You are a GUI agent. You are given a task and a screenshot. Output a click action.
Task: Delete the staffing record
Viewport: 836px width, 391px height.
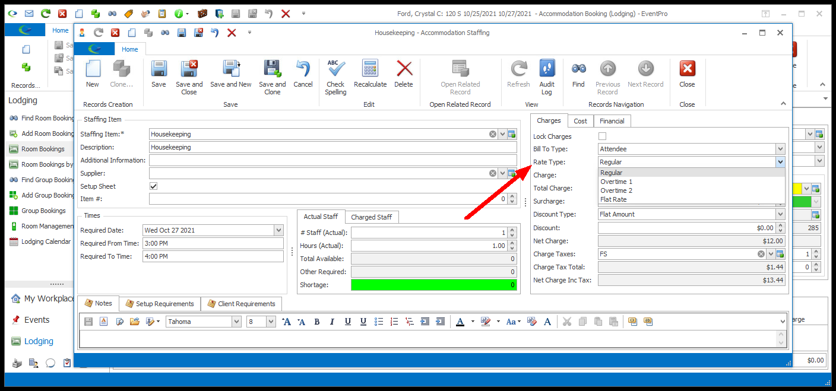[x=404, y=74]
